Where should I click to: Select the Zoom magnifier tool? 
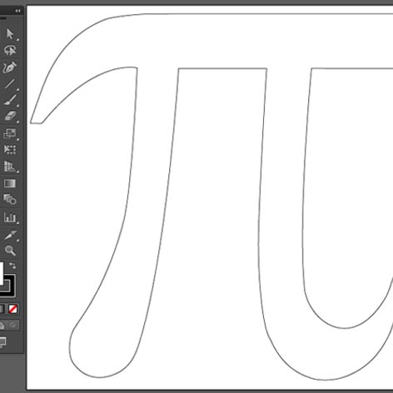coord(10,251)
